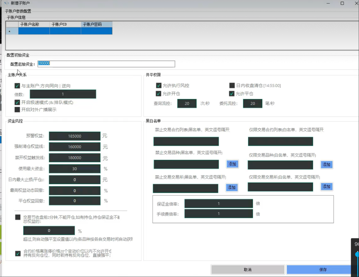Enable 日内收盘清仓 checkbox
Viewport: 359px width, 277px height.
[x=232, y=86]
